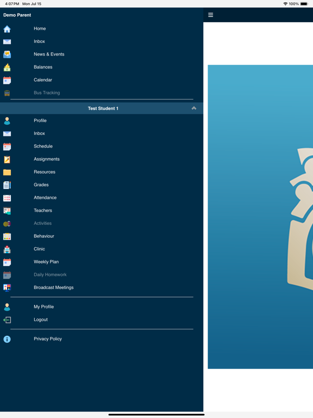This screenshot has height=418, width=313.
Task: Tap the battery indicator in status bar
Action: coord(304,4)
